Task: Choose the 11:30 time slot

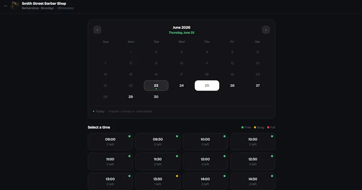Action: click(x=157, y=161)
